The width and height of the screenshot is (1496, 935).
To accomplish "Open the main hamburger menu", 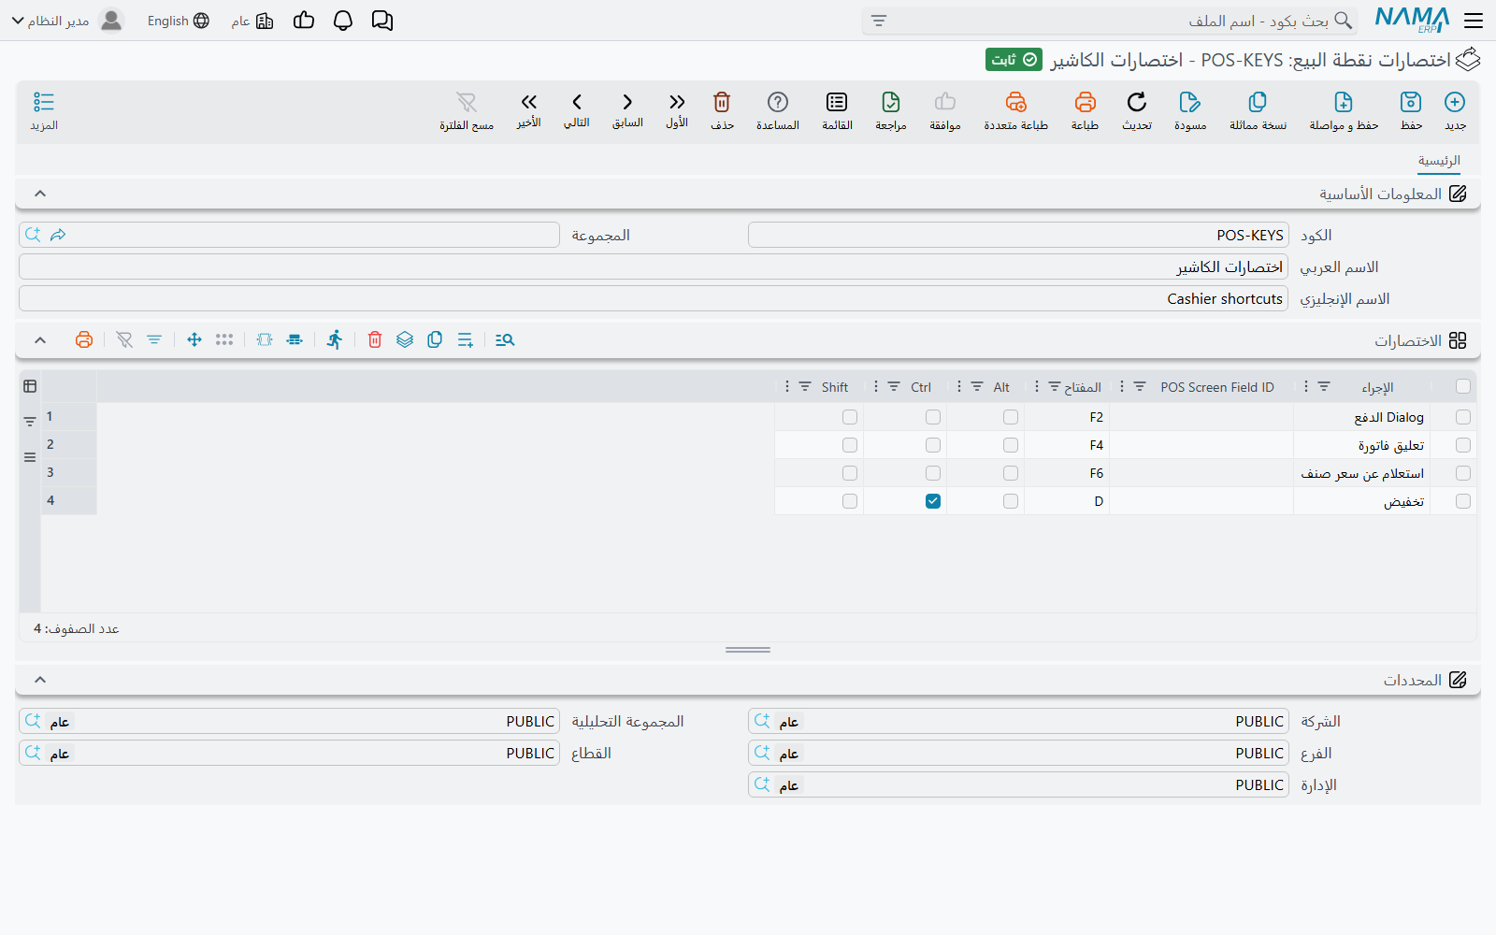I will 1474,21.
